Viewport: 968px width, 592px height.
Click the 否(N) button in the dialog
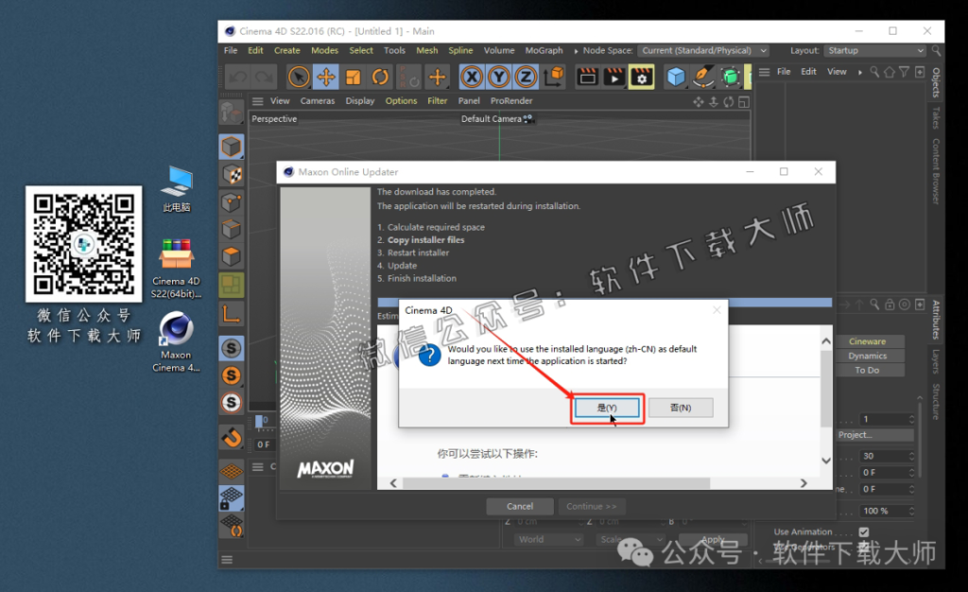[x=681, y=408]
